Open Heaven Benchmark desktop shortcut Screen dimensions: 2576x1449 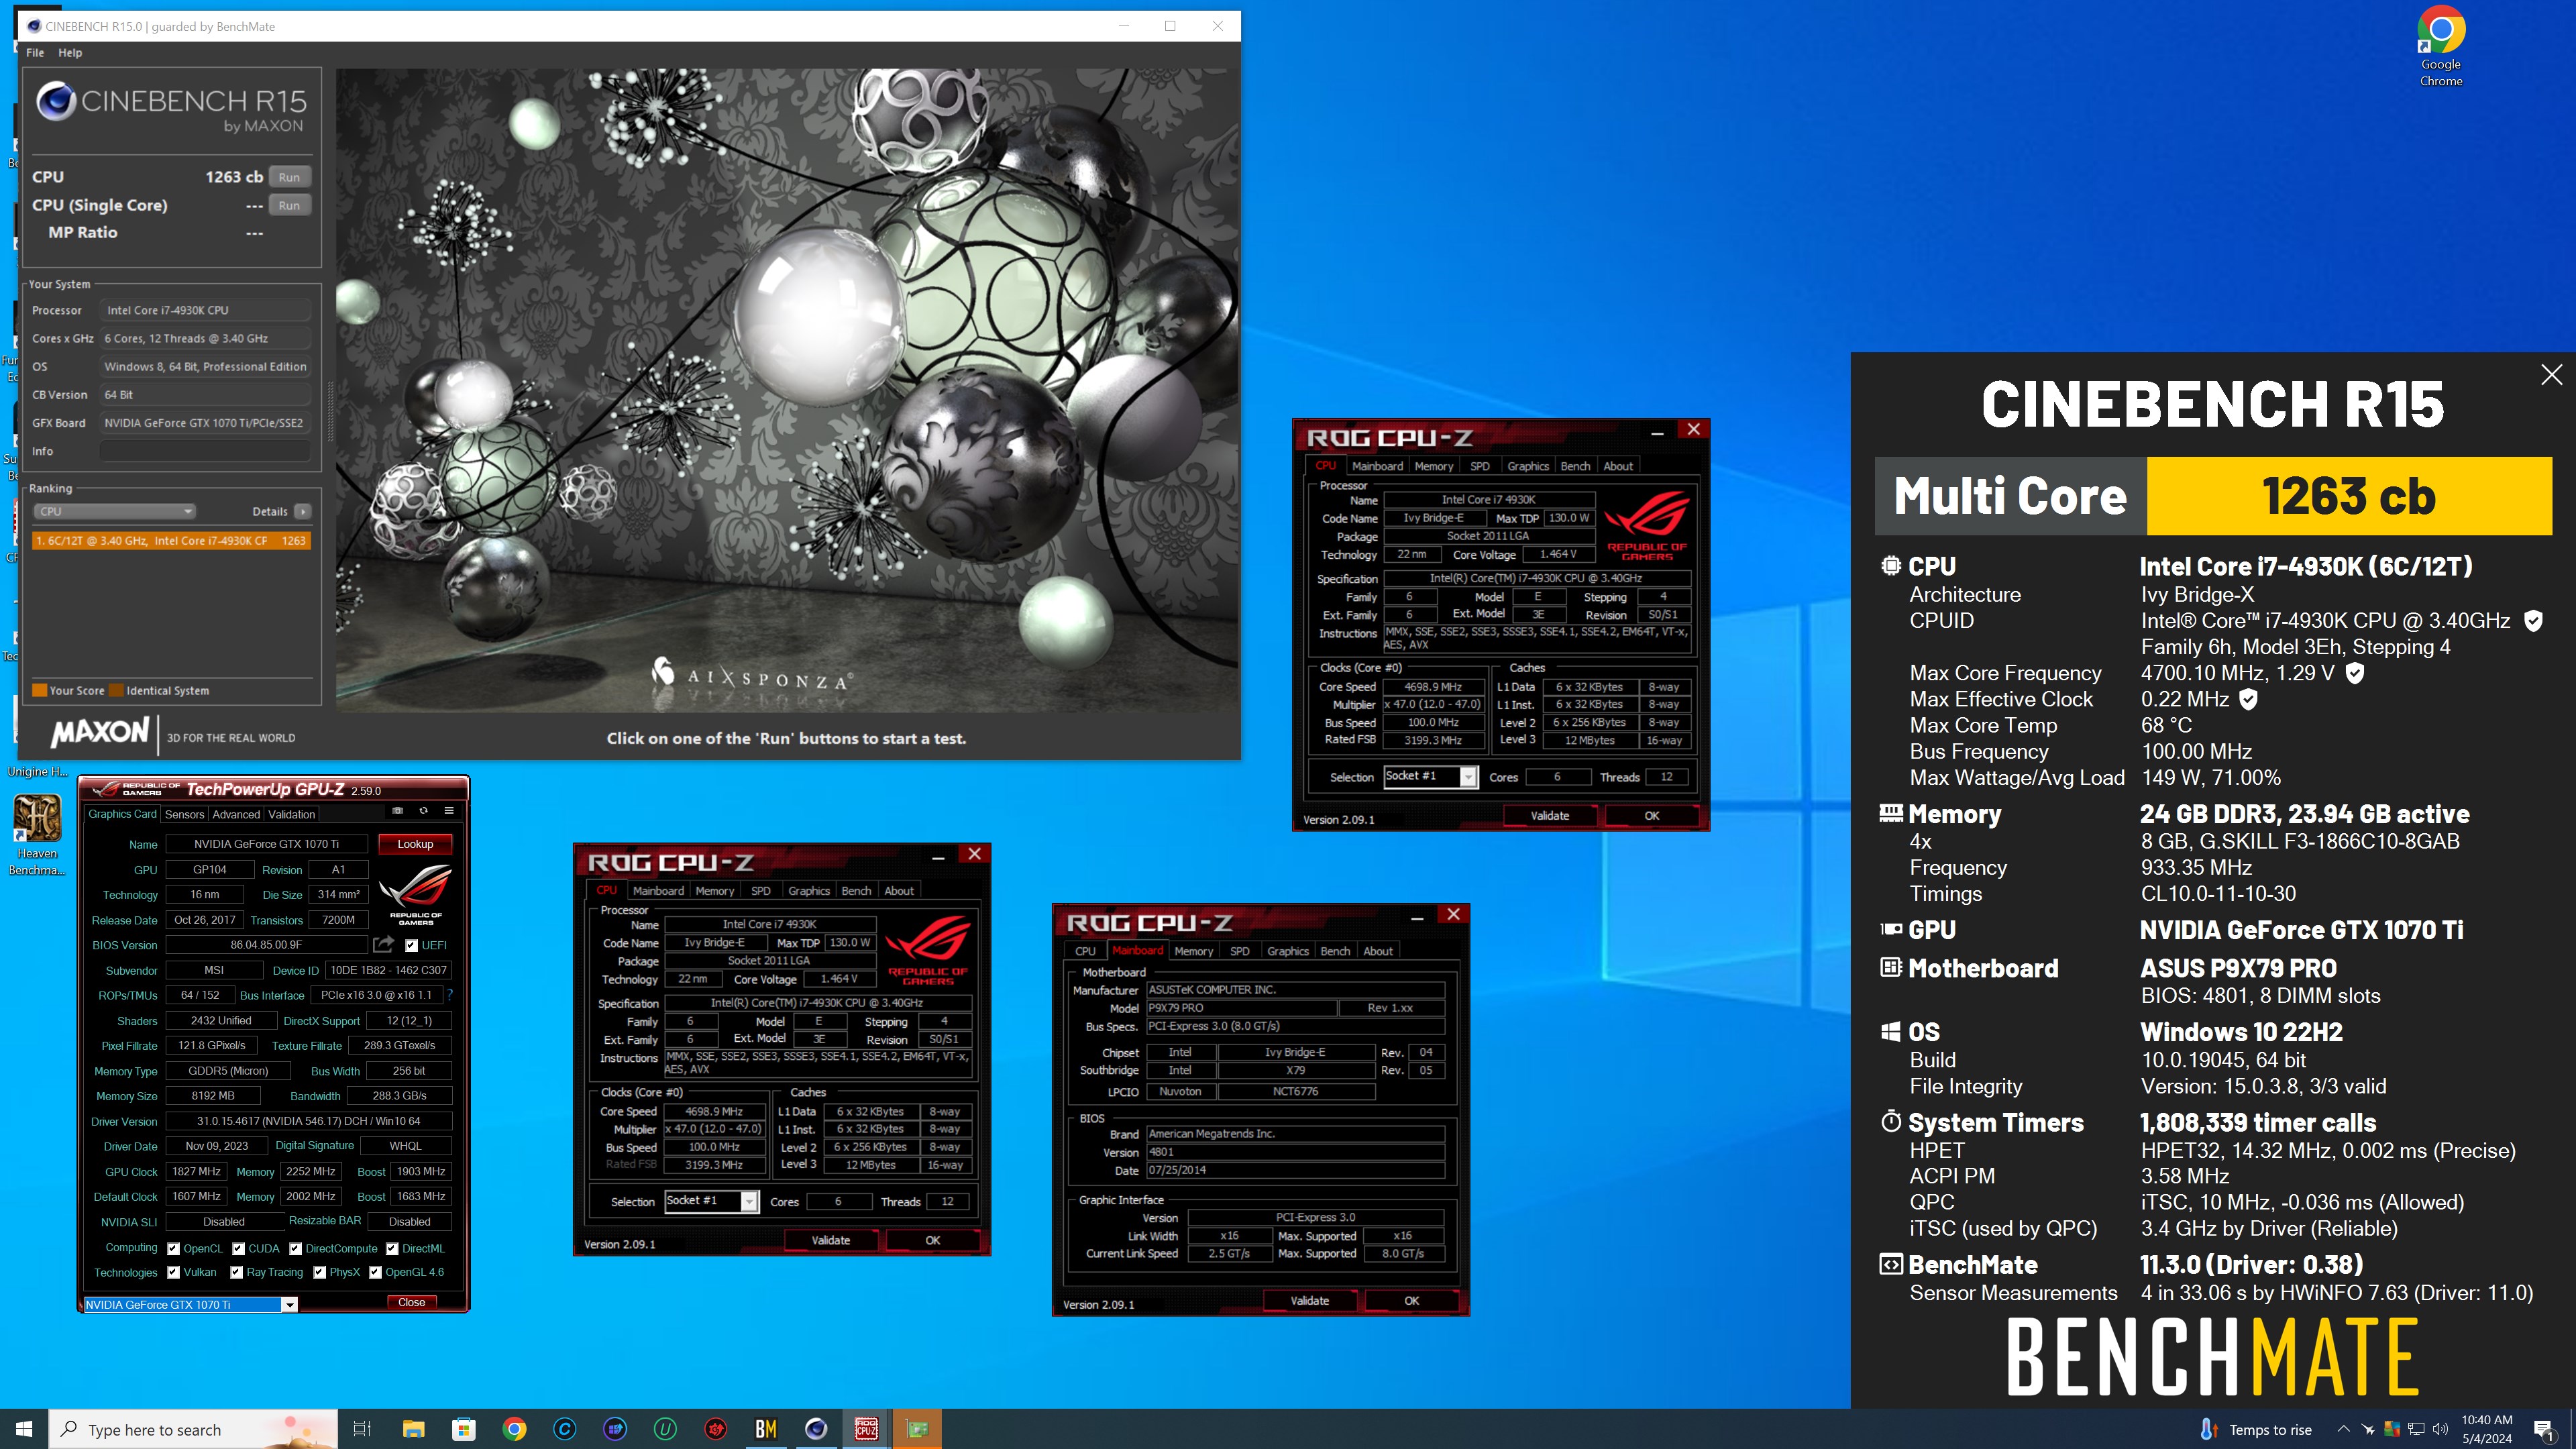(37, 835)
